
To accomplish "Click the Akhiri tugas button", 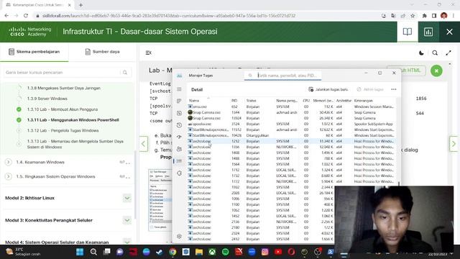I will tap(370, 89).
